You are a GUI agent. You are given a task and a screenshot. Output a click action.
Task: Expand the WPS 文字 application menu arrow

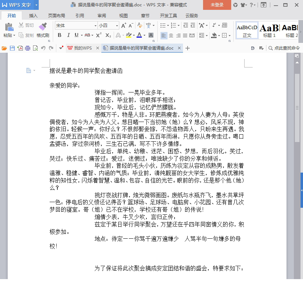(36, 5)
